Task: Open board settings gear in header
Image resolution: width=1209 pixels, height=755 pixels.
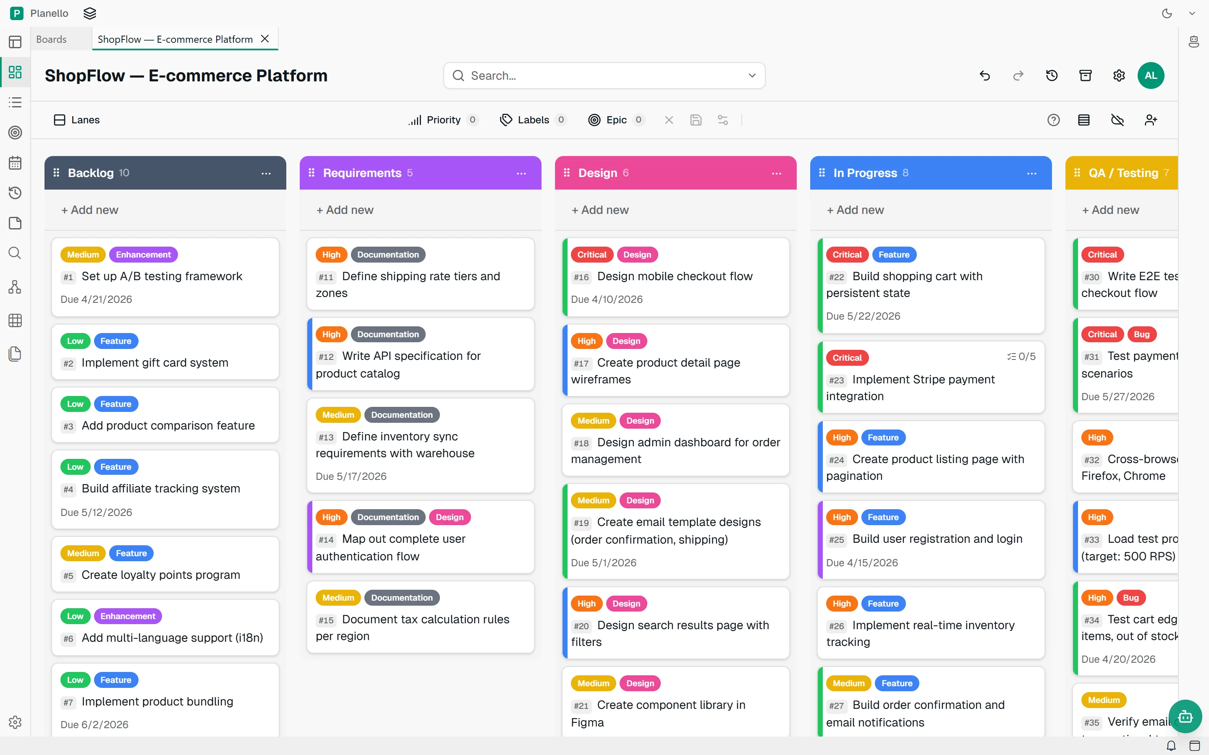Action: click(x=1119, y=75)
